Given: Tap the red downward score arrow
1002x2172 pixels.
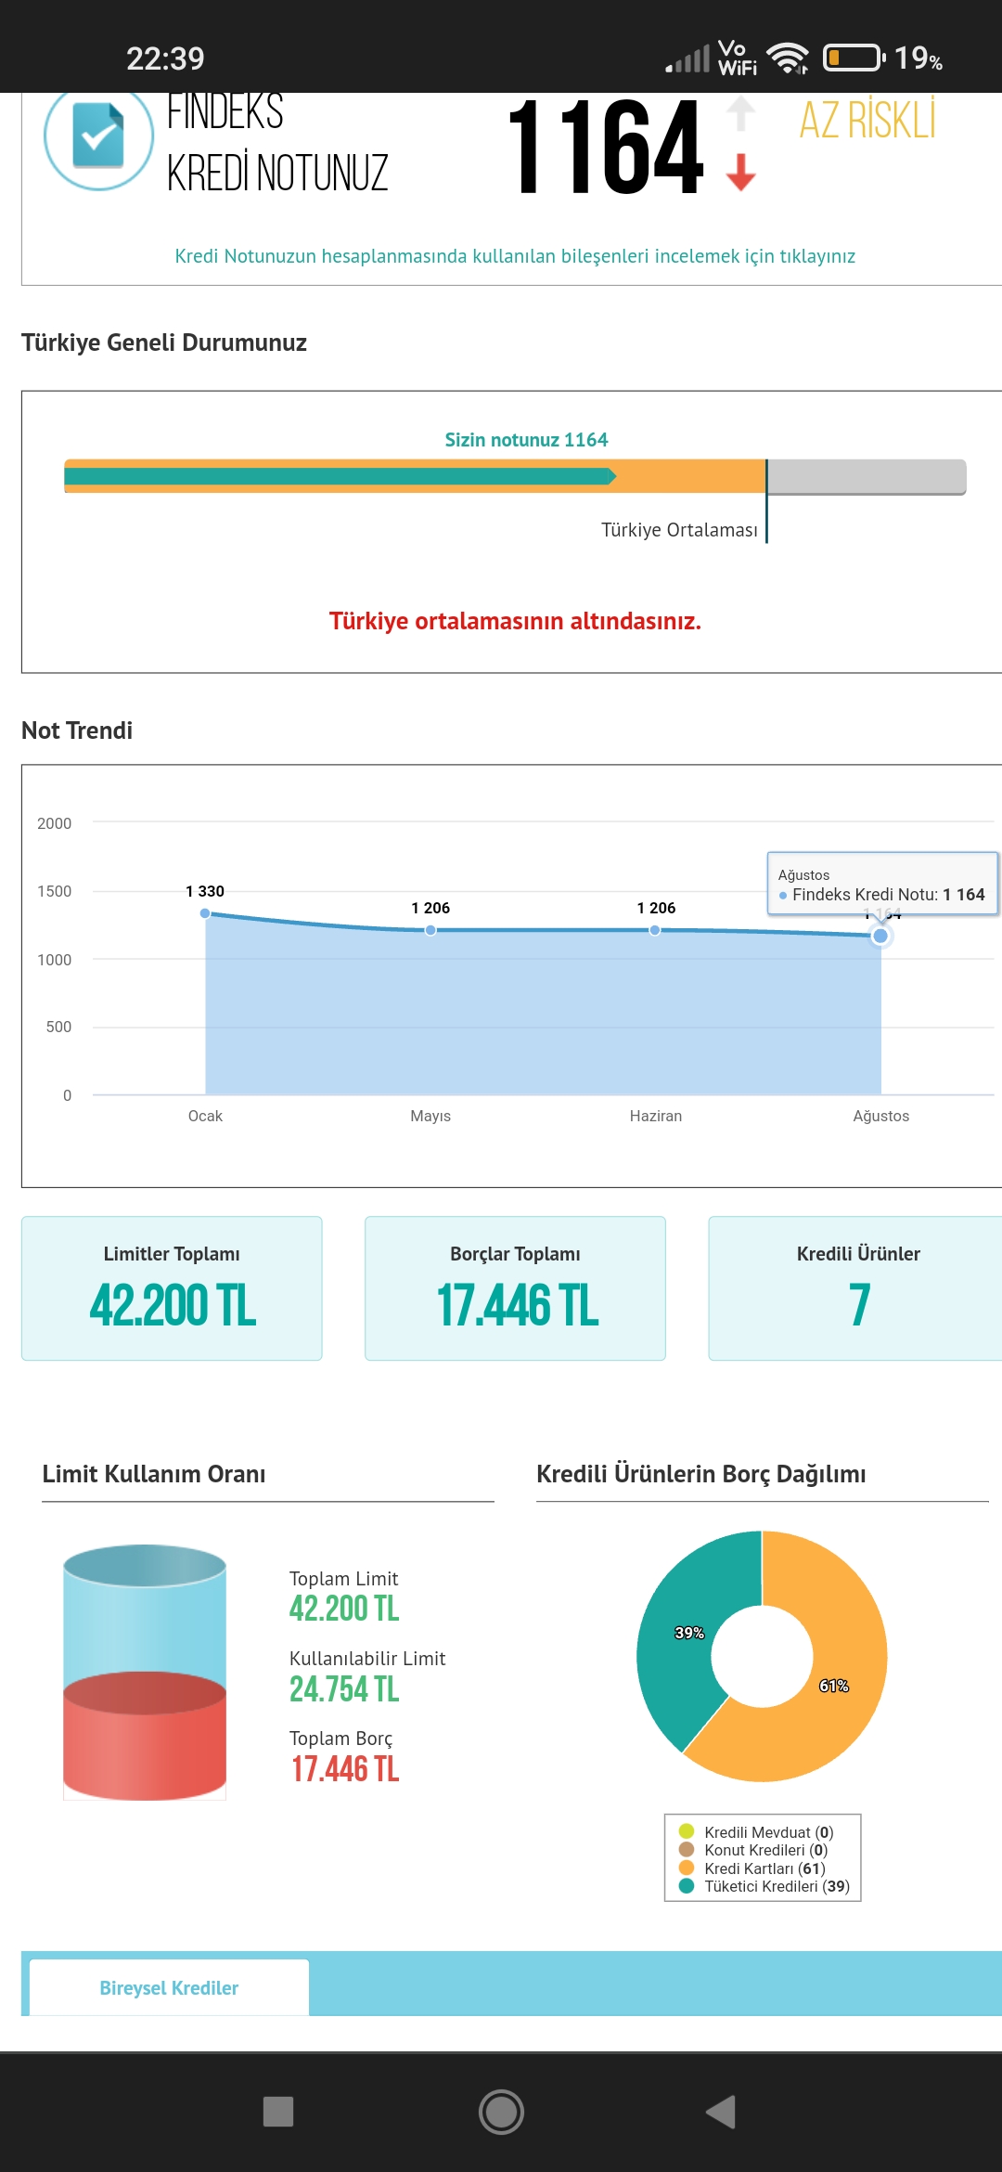Looking at the screenshot, I should pos(740,173).
